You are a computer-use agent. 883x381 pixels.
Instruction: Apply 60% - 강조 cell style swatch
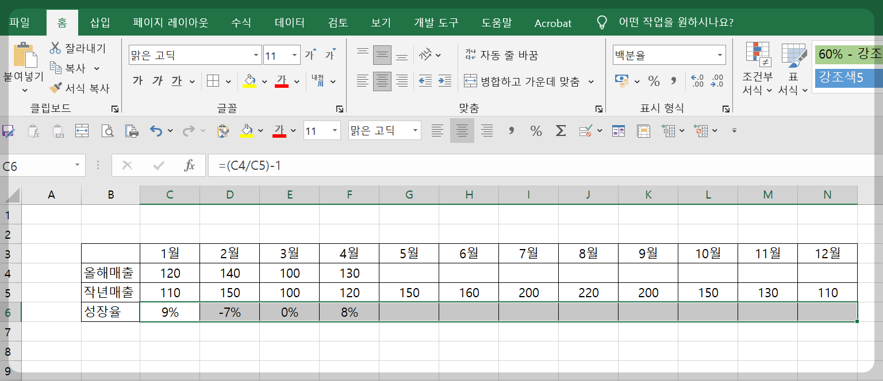[x=849, y=54]
